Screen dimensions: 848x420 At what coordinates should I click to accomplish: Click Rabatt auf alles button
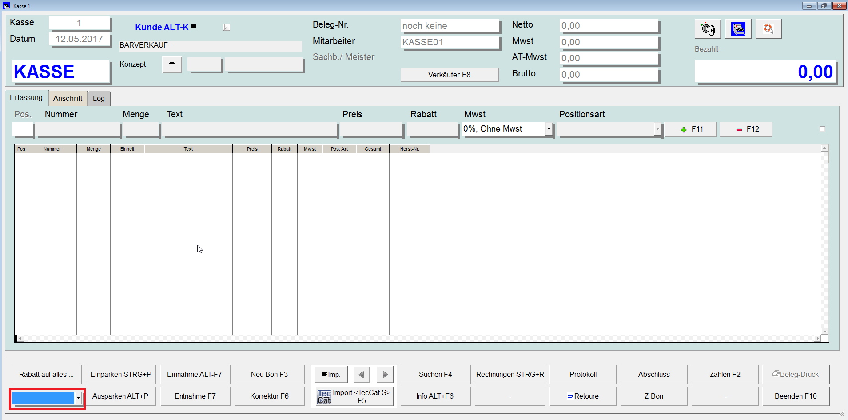pos(47,375)
